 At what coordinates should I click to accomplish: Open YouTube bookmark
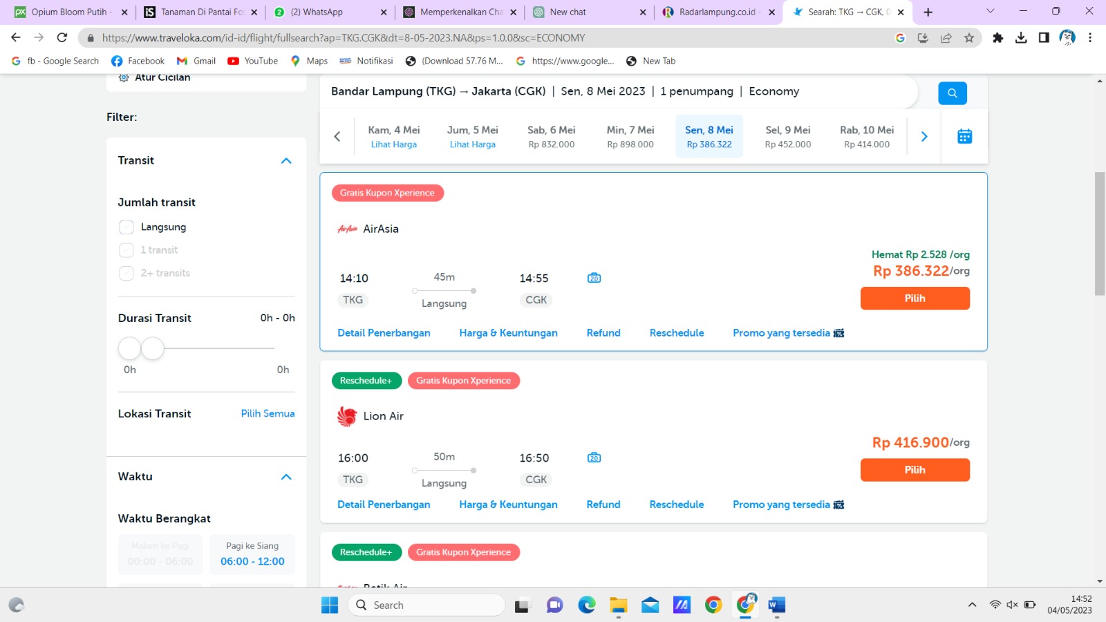[253, 61]
